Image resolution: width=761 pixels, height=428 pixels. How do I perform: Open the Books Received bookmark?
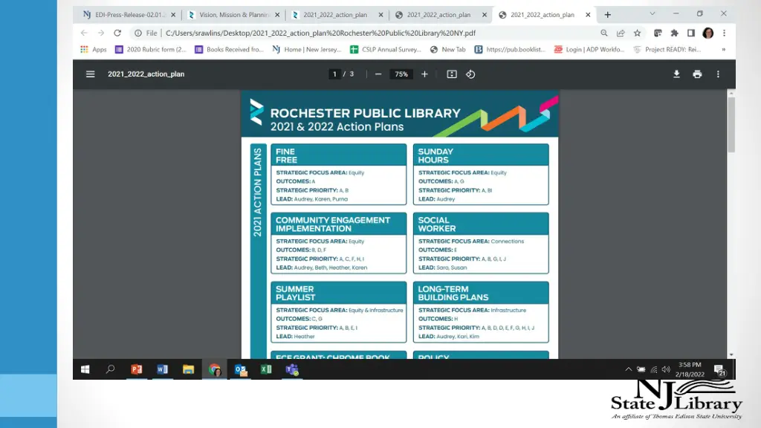229,50
